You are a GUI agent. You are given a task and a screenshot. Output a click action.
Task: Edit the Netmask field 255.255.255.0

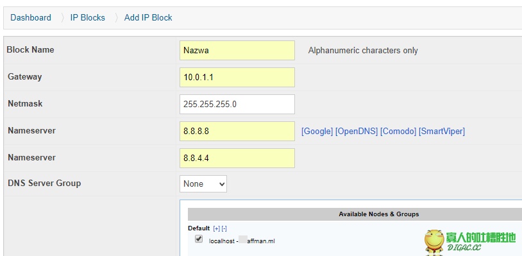point(237,104)
